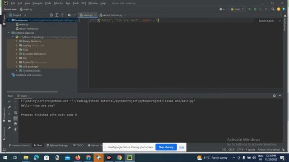Click the Hide link in sharing bar
Image resolution: width=289 pixels, height=162 pixels.
pyautogui.click(x=182, y=147)
